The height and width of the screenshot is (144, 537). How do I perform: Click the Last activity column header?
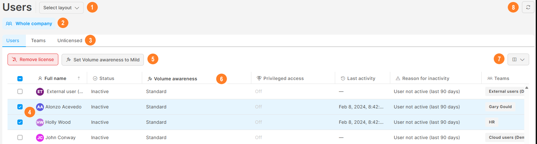point(361,78)
